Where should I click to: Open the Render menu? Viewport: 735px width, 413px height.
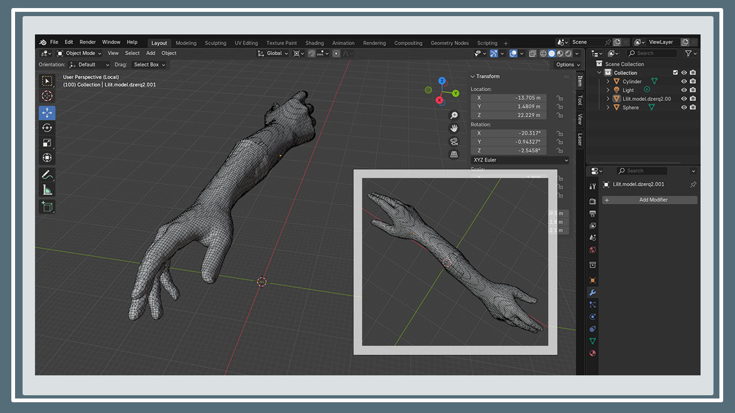tap(88, 42)
